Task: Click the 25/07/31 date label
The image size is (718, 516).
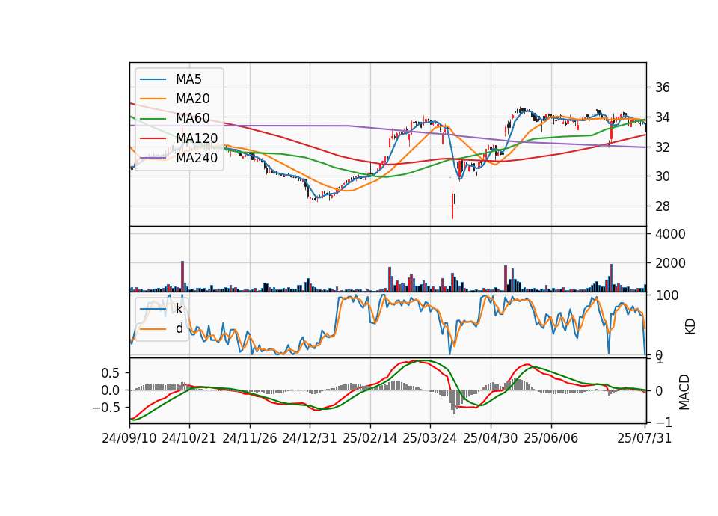Action: pos(644,438)
